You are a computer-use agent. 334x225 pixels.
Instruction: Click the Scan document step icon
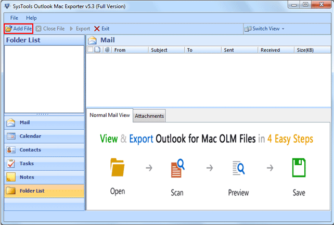click(x=177, y=168)
